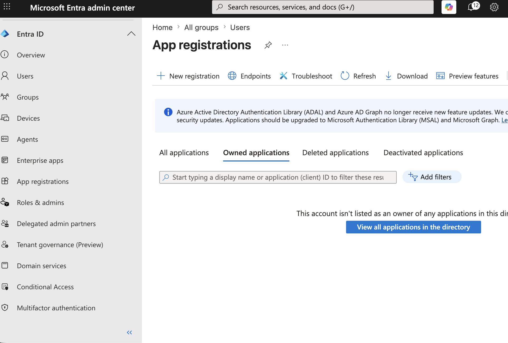Select the Owned applications tab

pyautogui.click(x=256, y=153)
